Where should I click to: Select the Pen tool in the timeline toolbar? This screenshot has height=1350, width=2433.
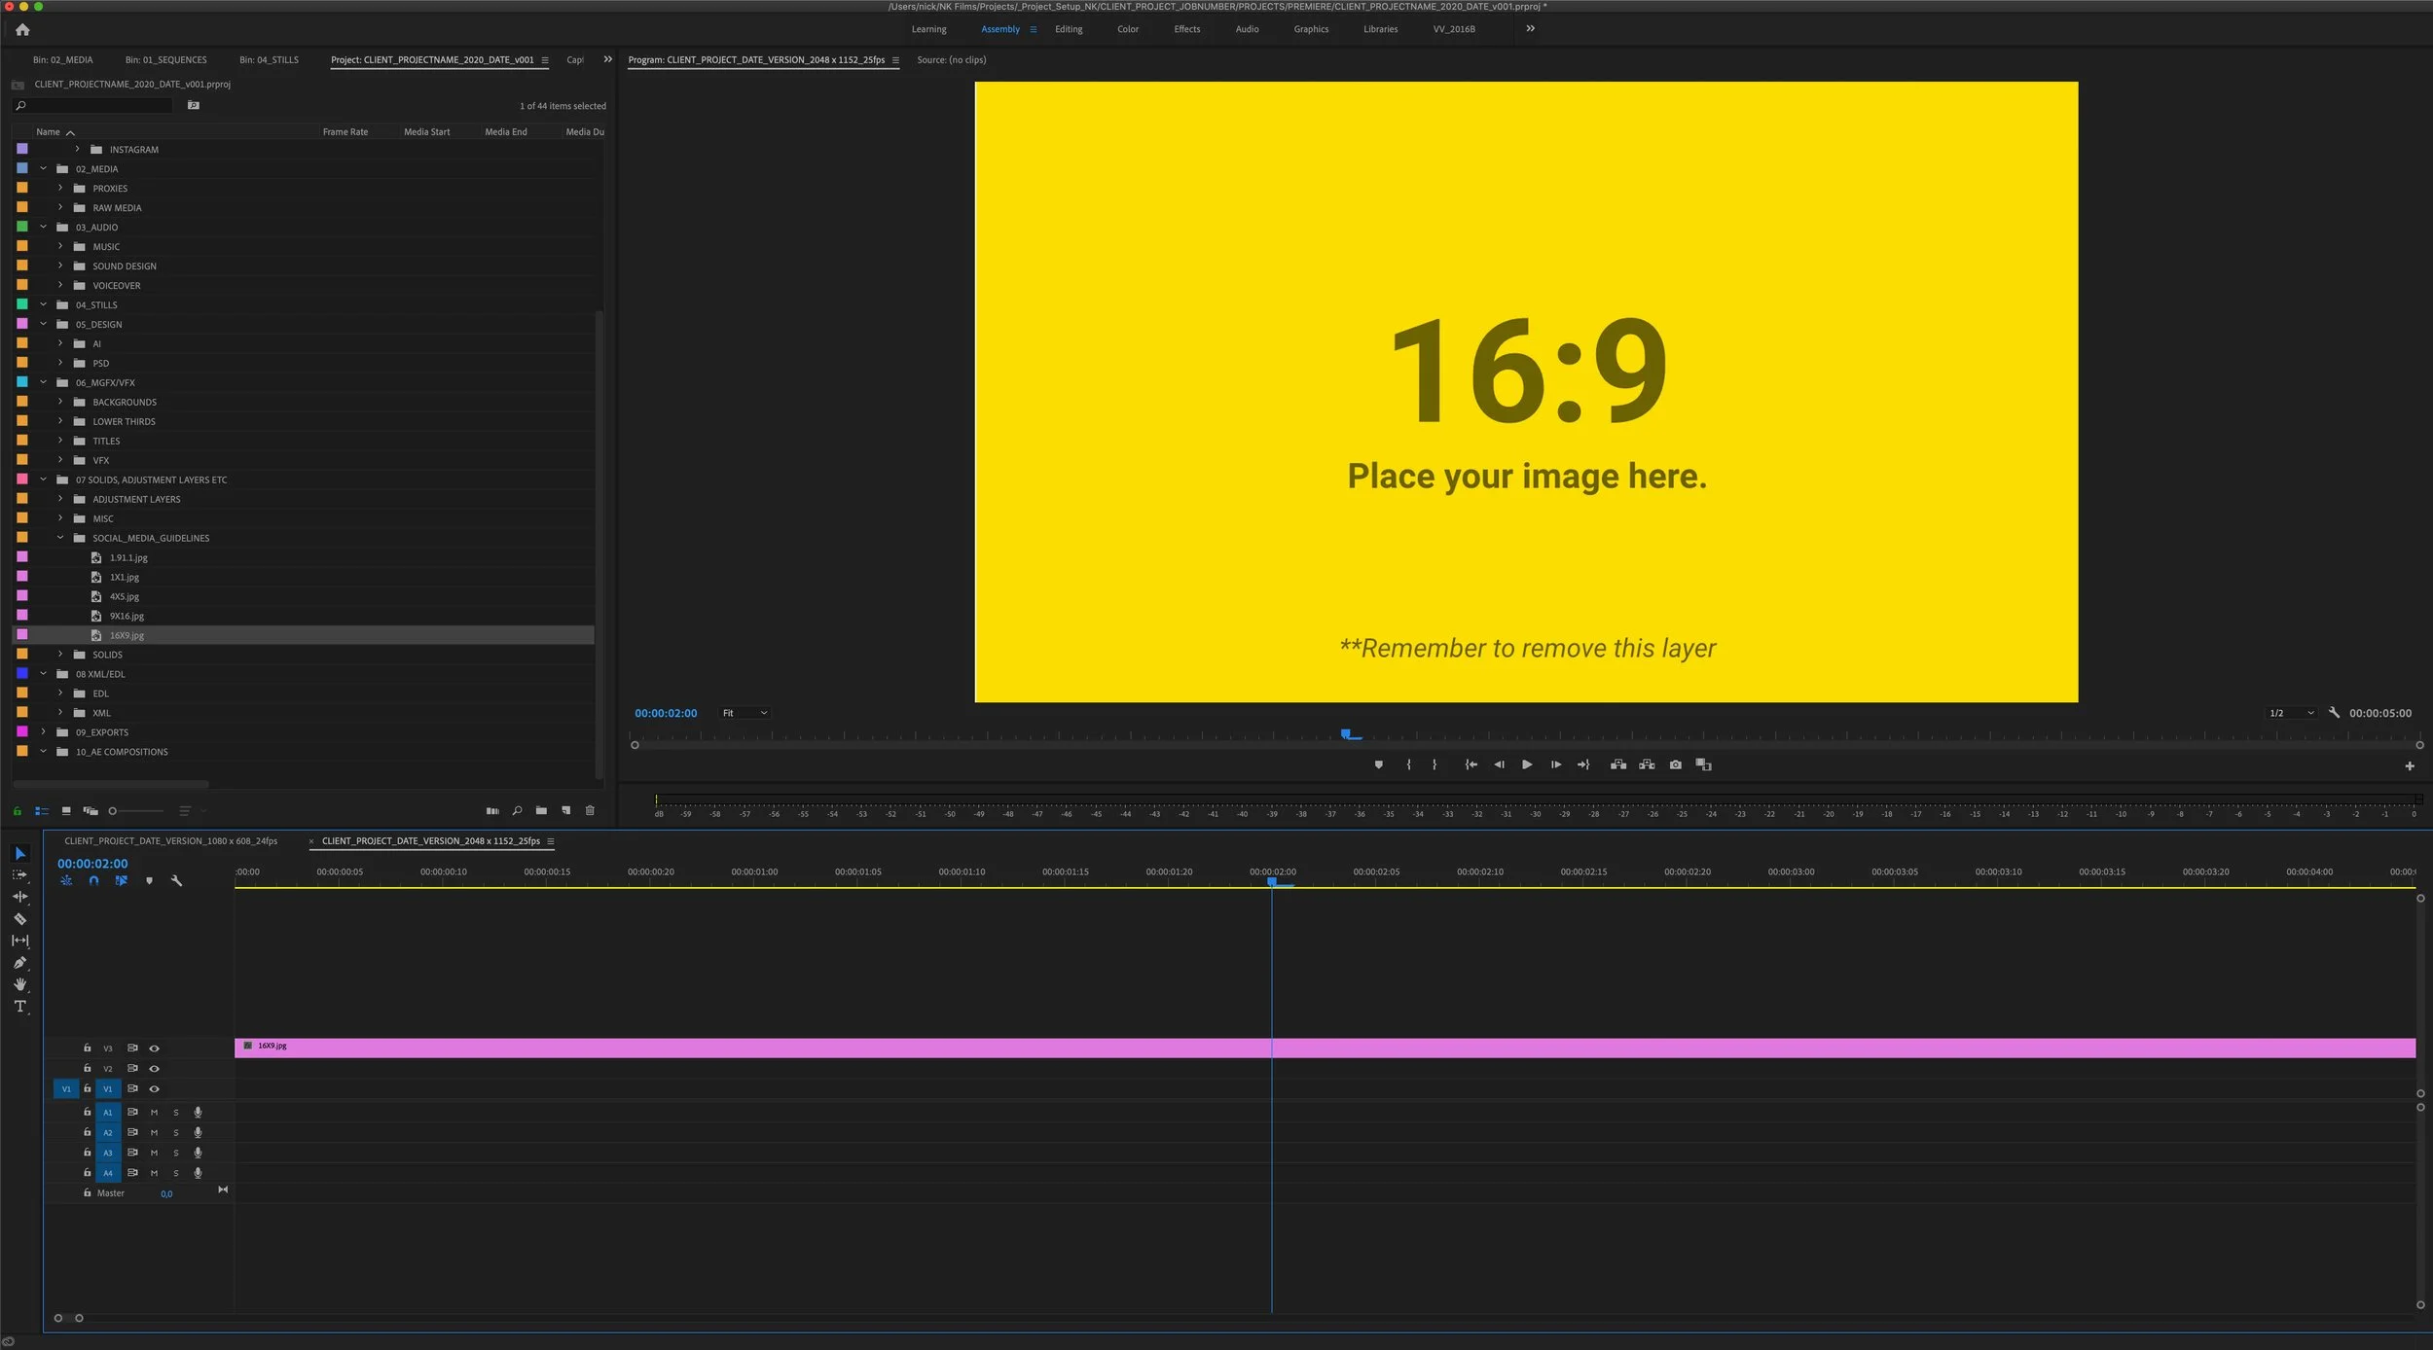19,963
